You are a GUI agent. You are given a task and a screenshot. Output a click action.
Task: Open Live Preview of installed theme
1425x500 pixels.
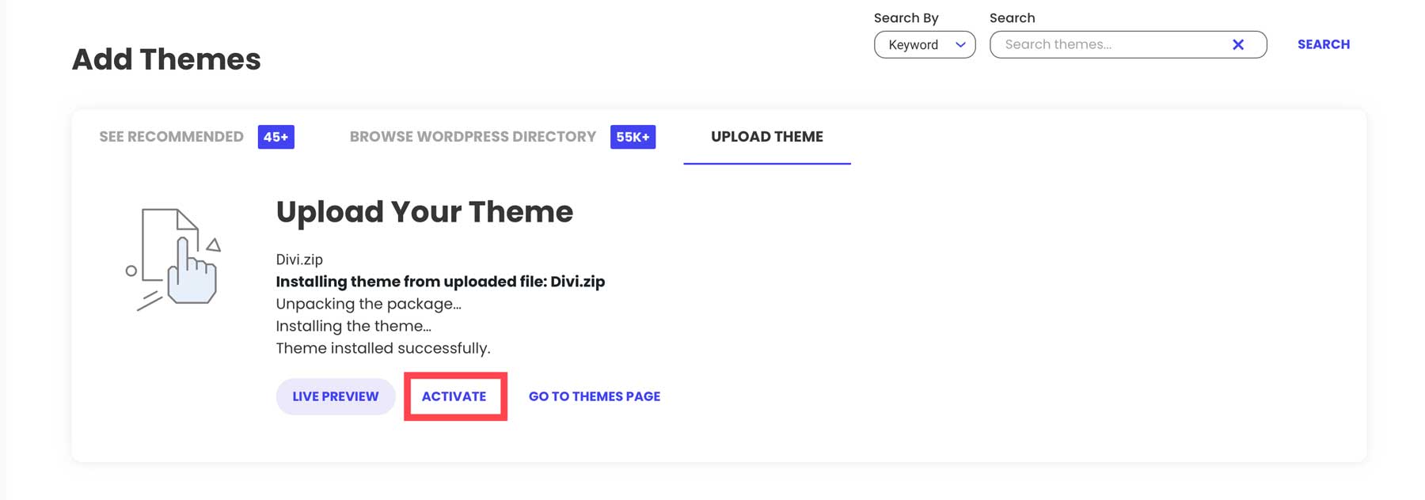click(x=335, y=396)
